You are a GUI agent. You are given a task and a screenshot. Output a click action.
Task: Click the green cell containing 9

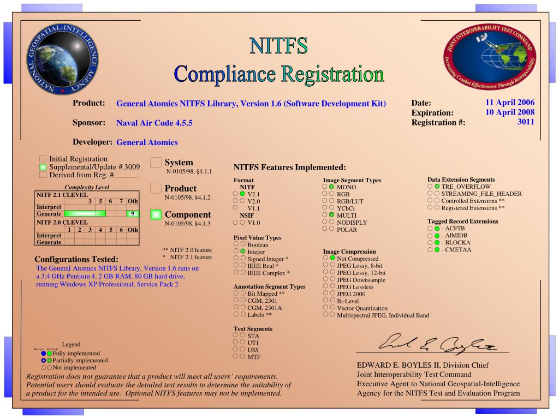(x=132, y=213)
